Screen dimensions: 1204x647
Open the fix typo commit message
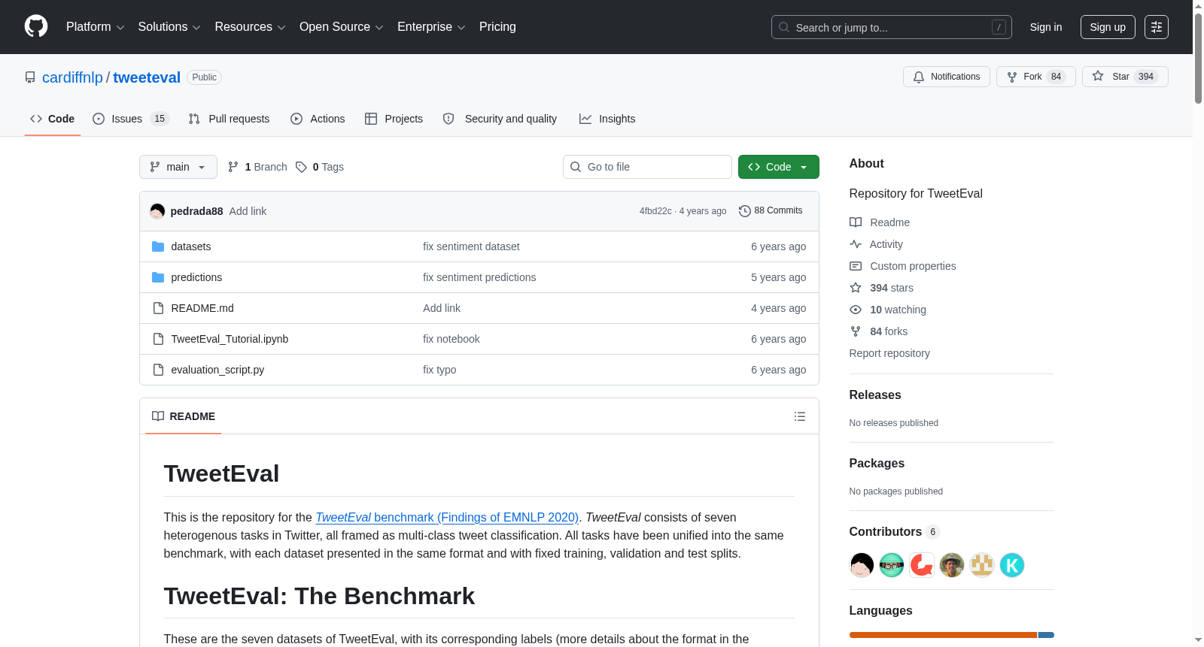(x=439, y=370)
